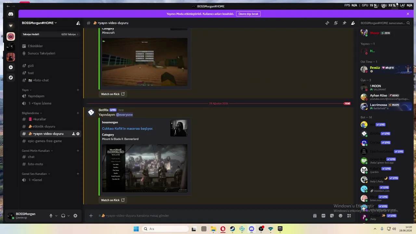Open edit channel gear for yayın-video-duyuru
The height and width of the screenshot is (234, 416).
click(78, 134)
